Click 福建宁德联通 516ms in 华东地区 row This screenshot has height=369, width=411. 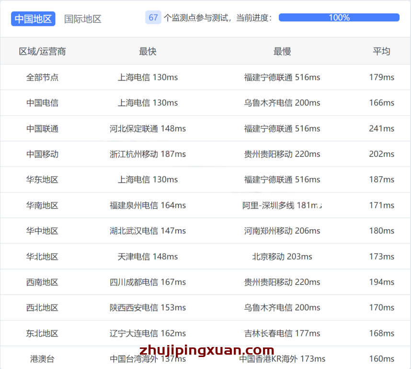(282, 179)
